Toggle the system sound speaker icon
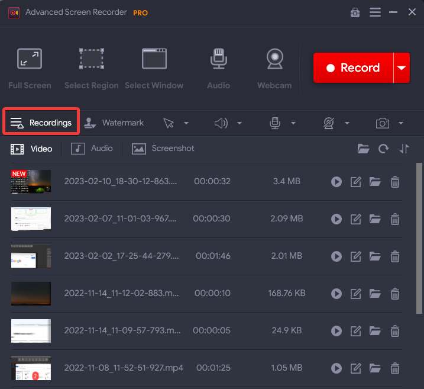Image resolution: width=424 pixels, height=389 pixels. [221, 123]
